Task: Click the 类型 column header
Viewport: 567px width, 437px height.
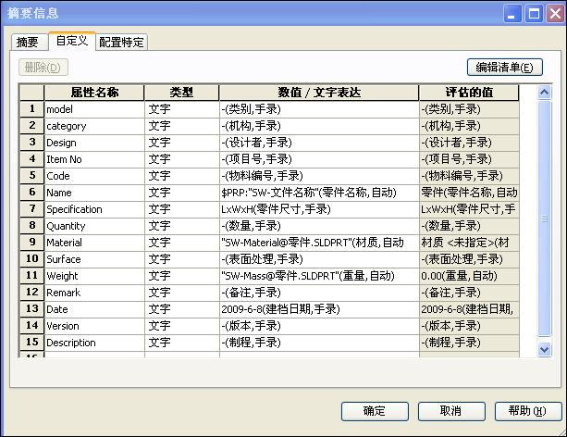Action: 182,93
